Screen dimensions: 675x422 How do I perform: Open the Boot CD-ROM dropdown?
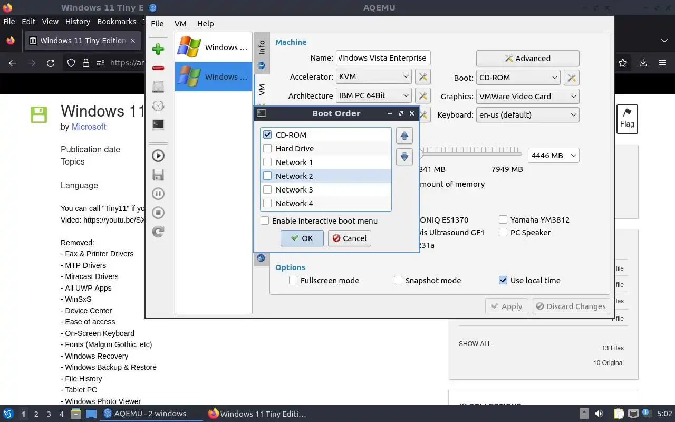coord(518,77)
